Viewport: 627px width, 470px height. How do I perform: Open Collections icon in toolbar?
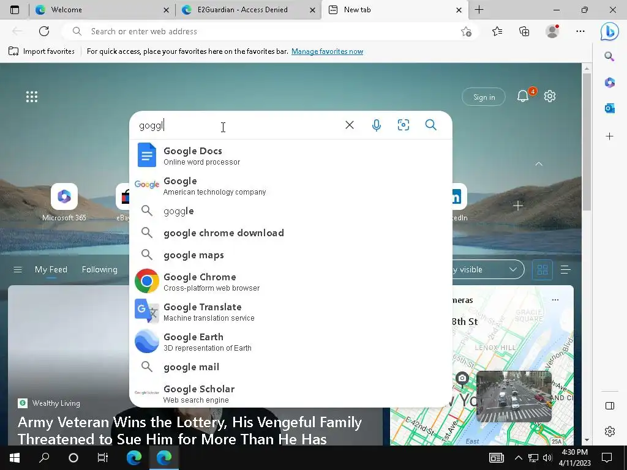click(524, 31)
